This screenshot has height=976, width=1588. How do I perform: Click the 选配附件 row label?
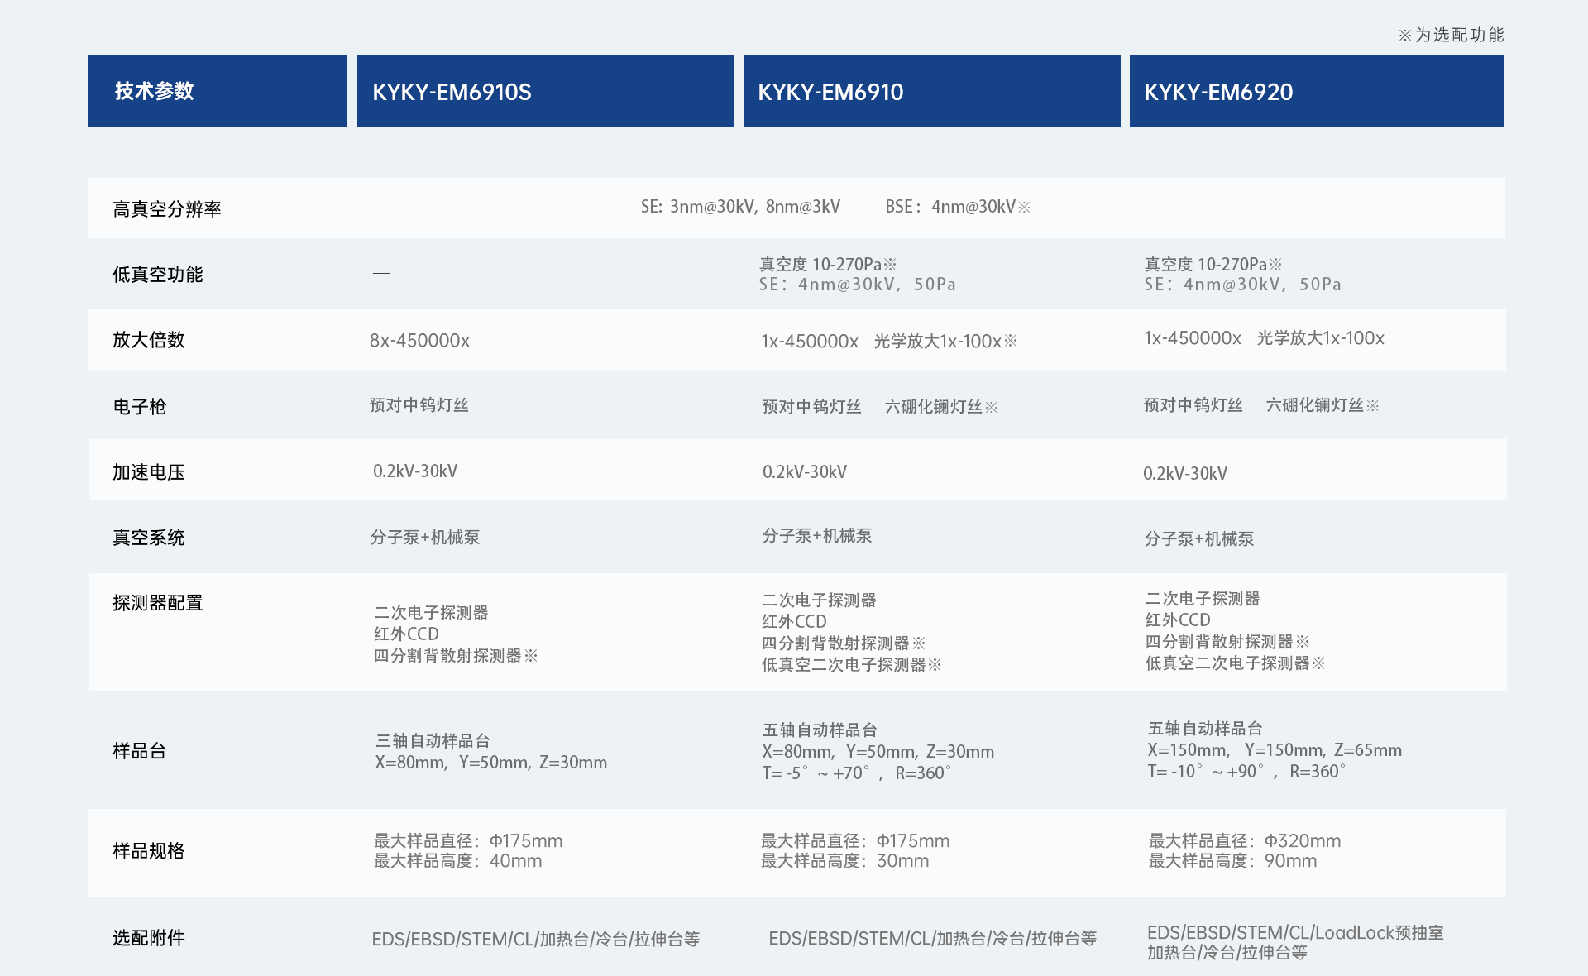tap(149, 938)
